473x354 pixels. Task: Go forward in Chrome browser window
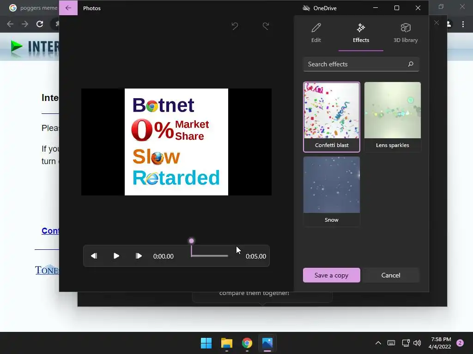tap(25, 24)
